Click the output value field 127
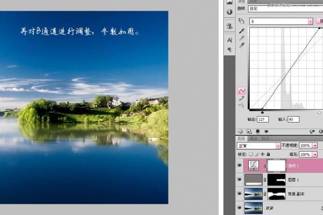Screen dimensions: 323x215 [x=263, y=119]
